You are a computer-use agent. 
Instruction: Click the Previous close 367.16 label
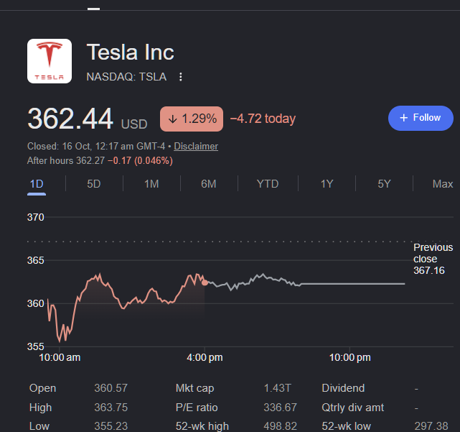[433, 259]
